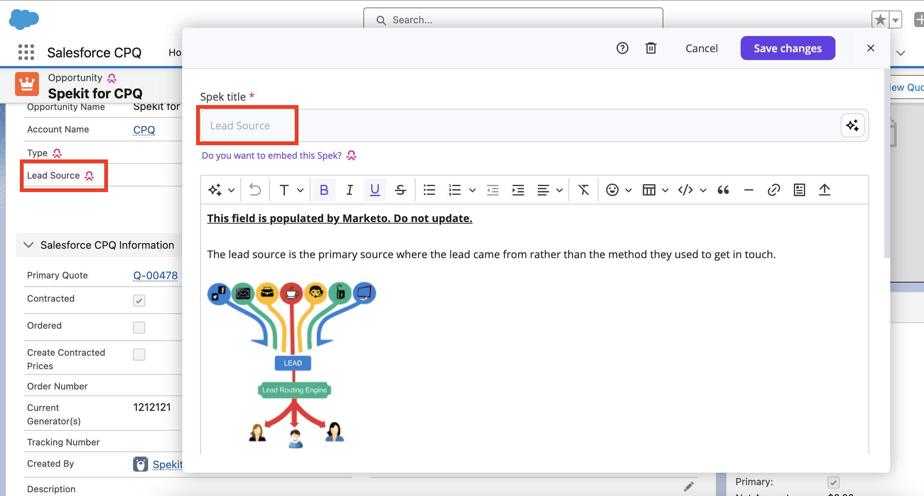Click the Salesforce Search box
Viewport: 924px width, 496px height.
point(513,19)
